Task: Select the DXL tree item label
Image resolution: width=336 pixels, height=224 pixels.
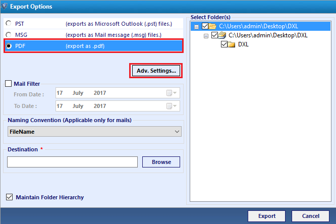Action: click(x=244, y=44)
